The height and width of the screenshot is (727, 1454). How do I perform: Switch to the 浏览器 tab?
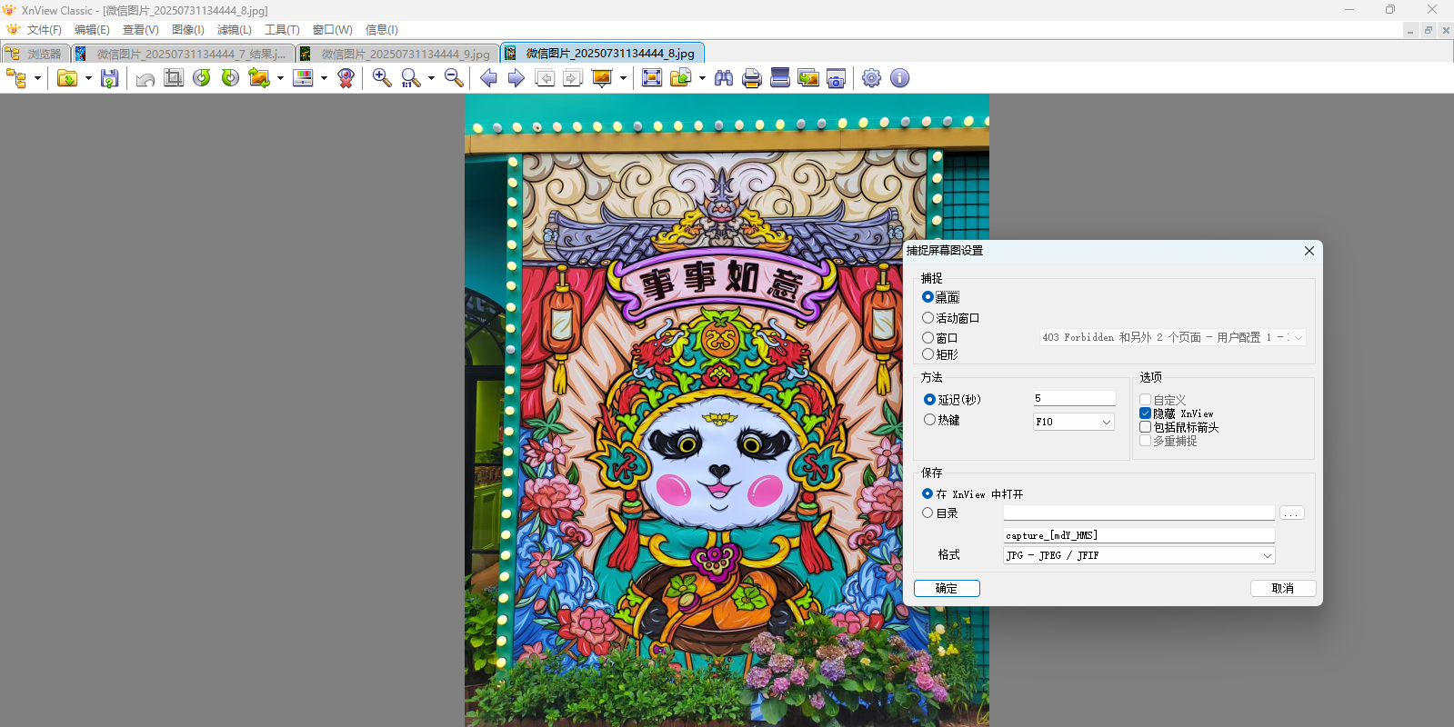pyautogui.click(x=35, y=54)
